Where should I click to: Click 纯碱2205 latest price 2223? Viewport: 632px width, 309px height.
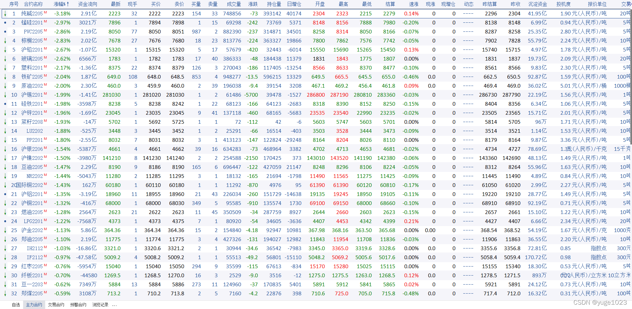(x=115, y=13)
